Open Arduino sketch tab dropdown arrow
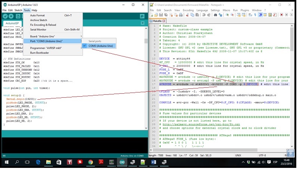The image size is (297, 169). click(x=142, y=23)
